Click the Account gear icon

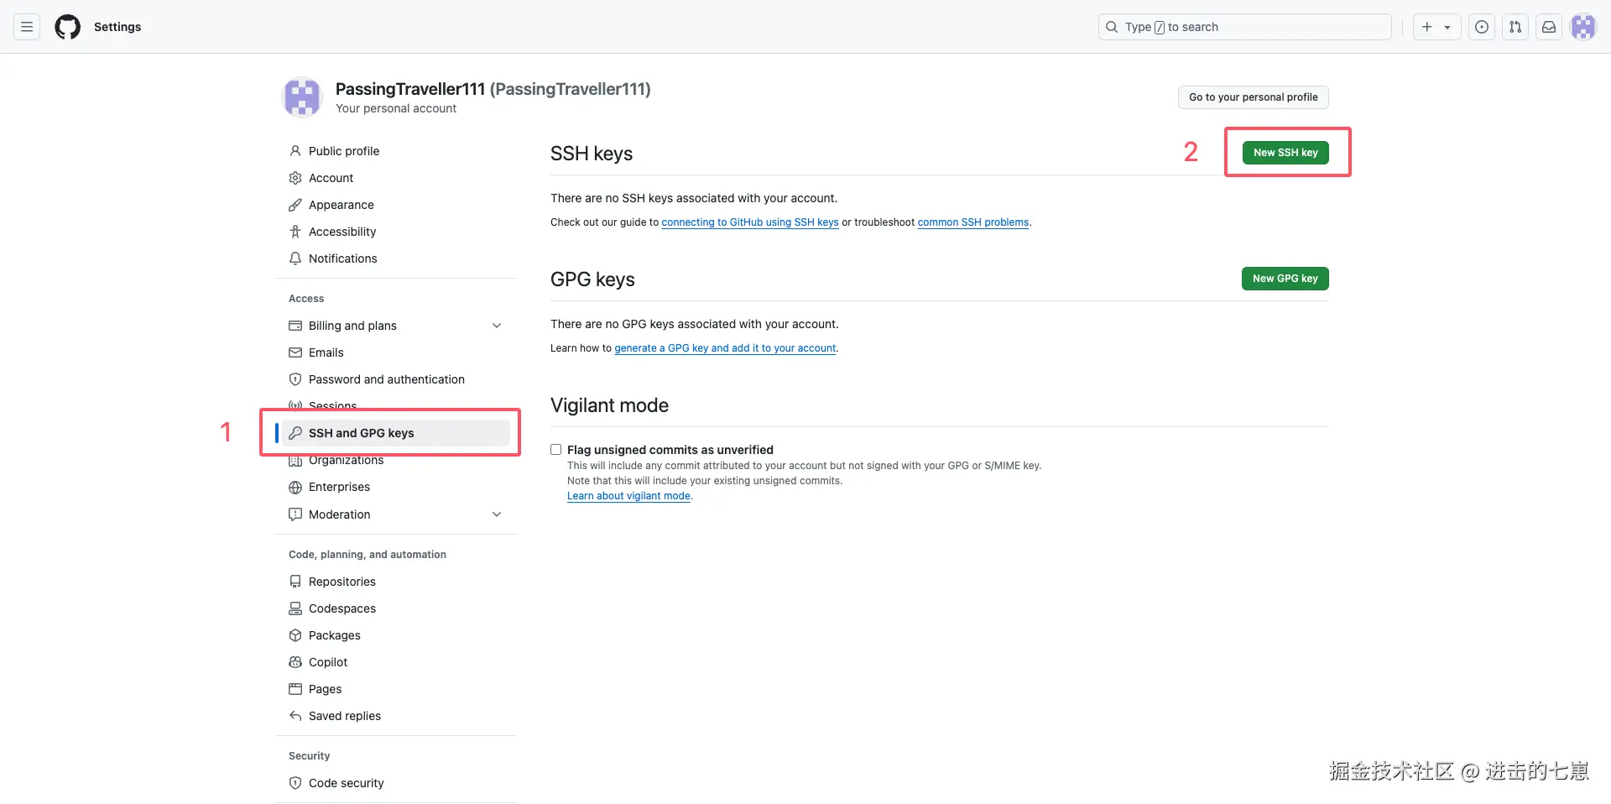[x=295, y=178]
